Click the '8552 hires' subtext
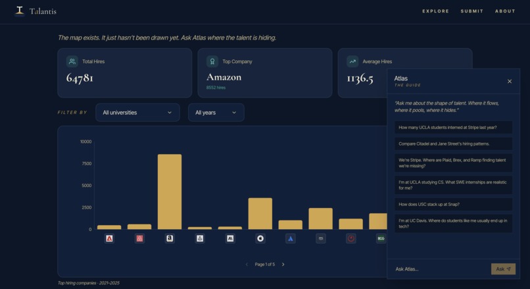Viewport: 530px width, 289px height. click(x=216, y=88)
